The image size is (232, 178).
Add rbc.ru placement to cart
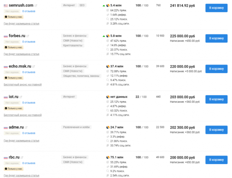(216, 159)
